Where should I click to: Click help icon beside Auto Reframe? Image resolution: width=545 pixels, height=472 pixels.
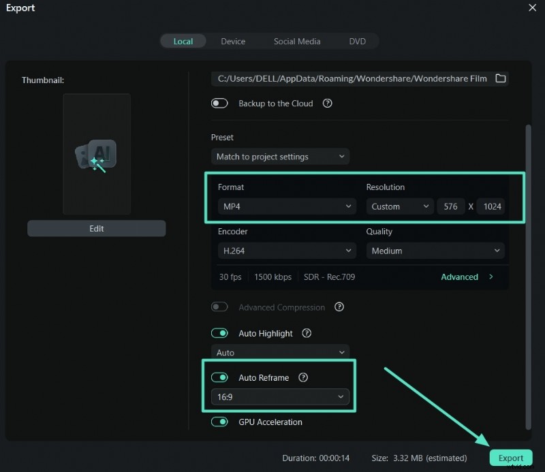(x=303, y=377)
